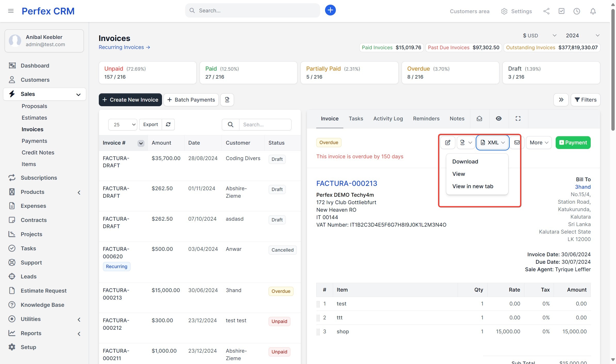Open the 25 entries per page dropdown

tap(123, 125)
